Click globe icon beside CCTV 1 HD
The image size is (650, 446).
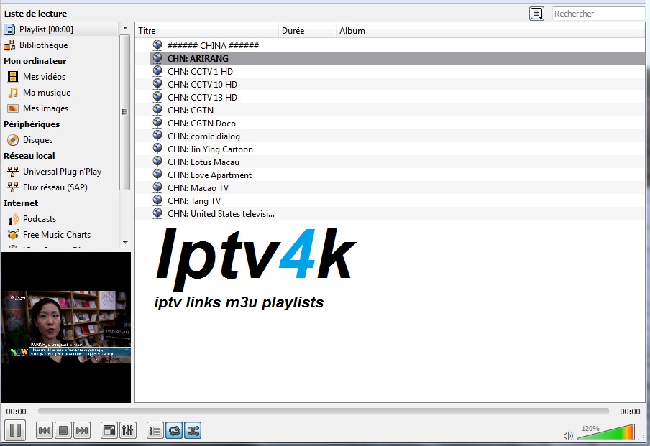[x=157, y=70]
